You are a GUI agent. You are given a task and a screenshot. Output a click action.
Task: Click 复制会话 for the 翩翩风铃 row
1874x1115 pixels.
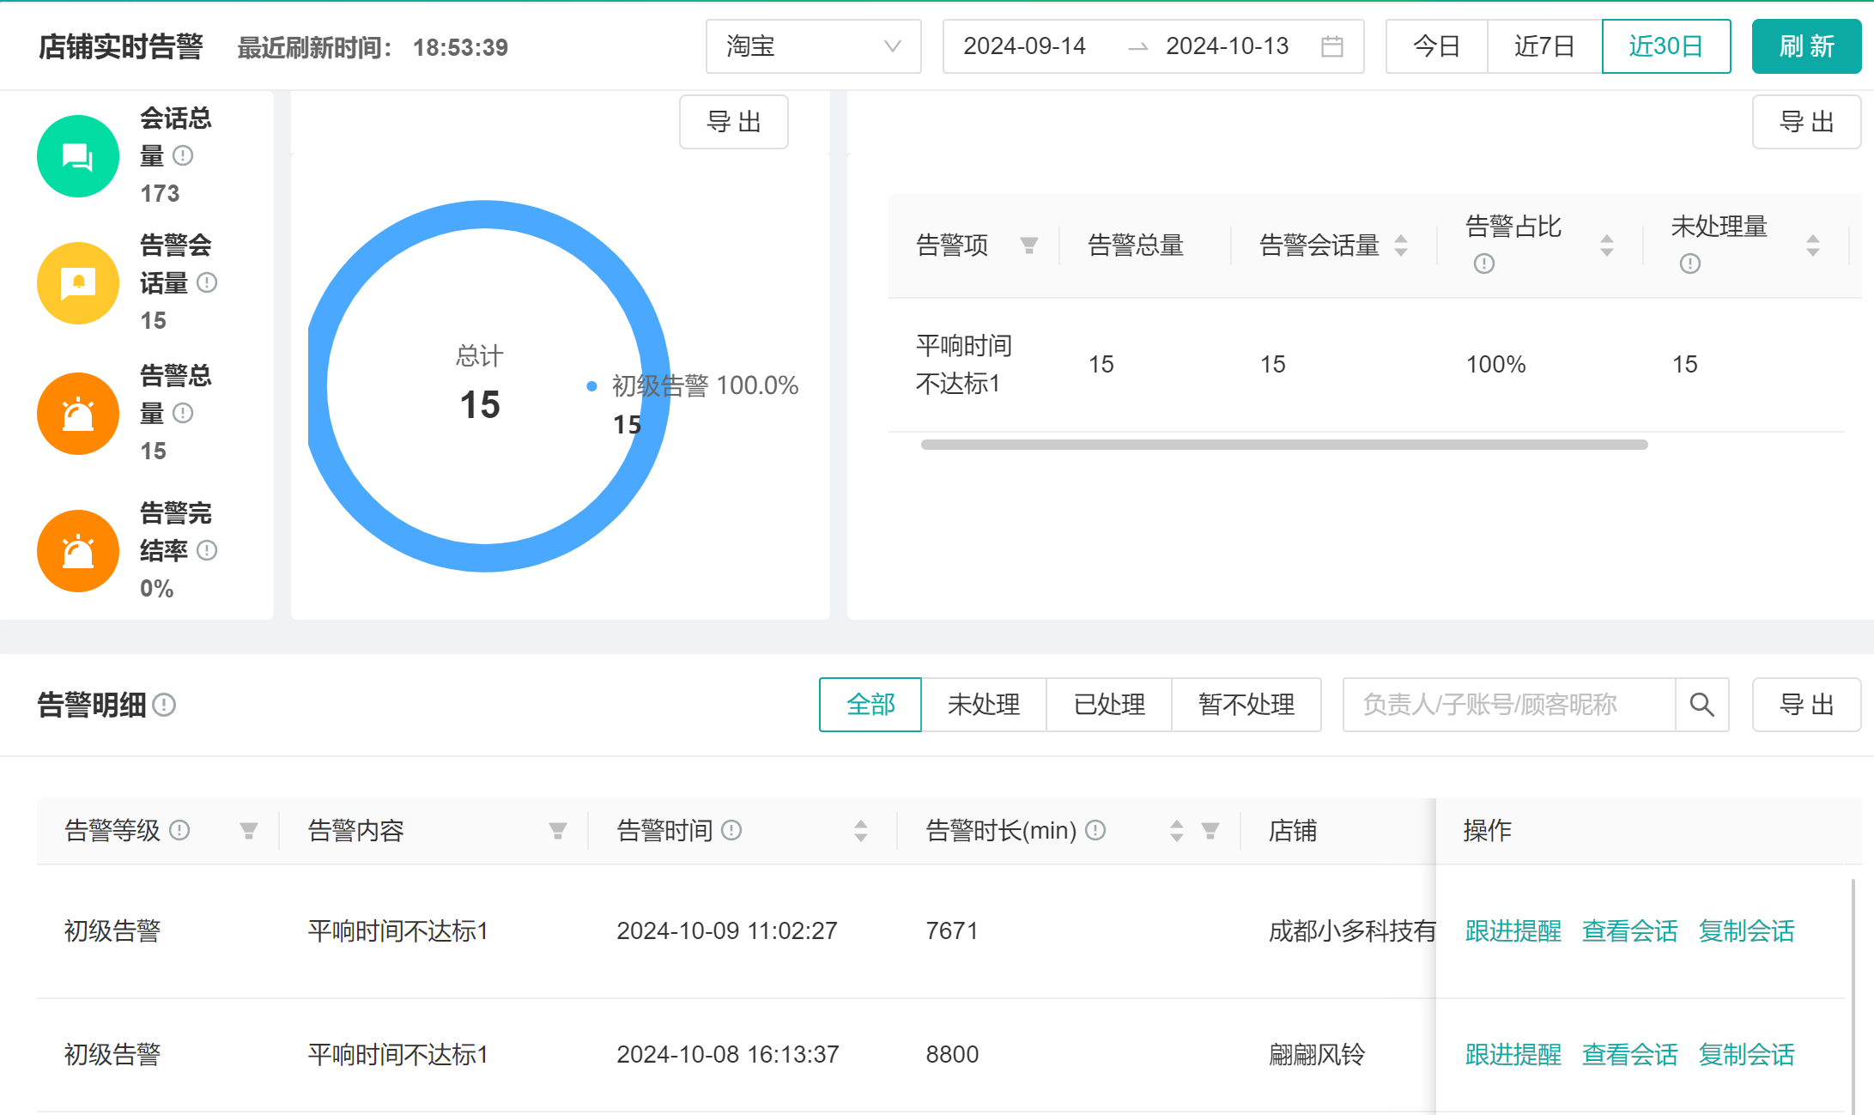point(1747,1055)
